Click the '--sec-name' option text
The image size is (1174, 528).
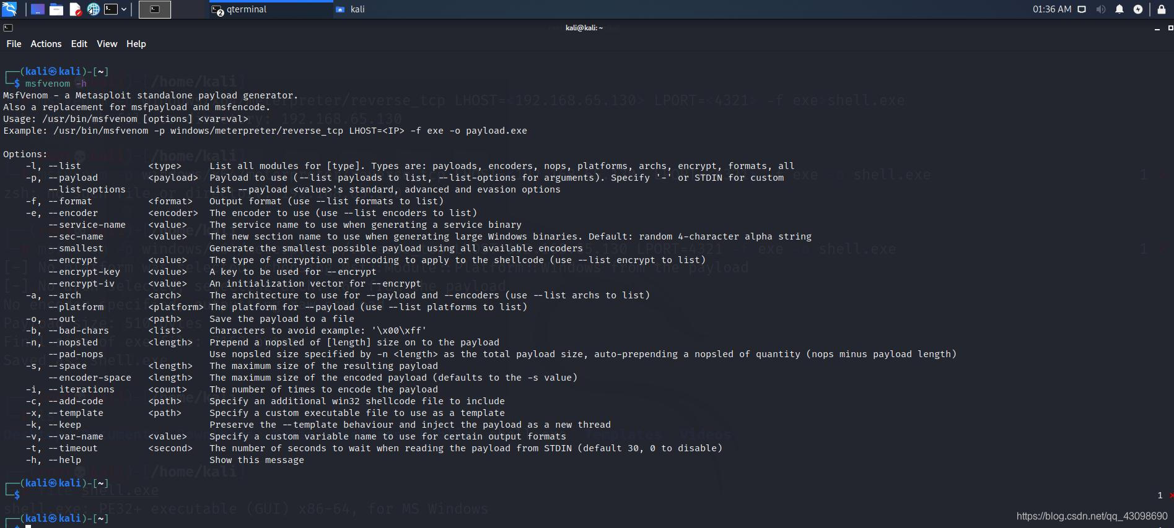coord(76,236)
